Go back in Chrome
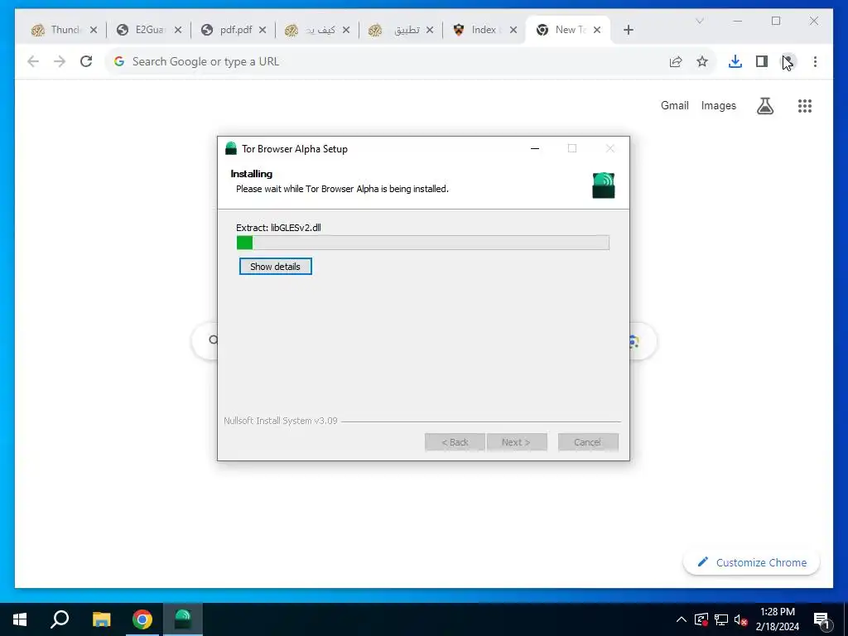This screenshot has width=848, height=636. point(33,61)
